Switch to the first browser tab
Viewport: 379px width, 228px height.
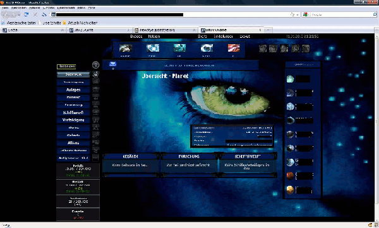tap(33, 30)
